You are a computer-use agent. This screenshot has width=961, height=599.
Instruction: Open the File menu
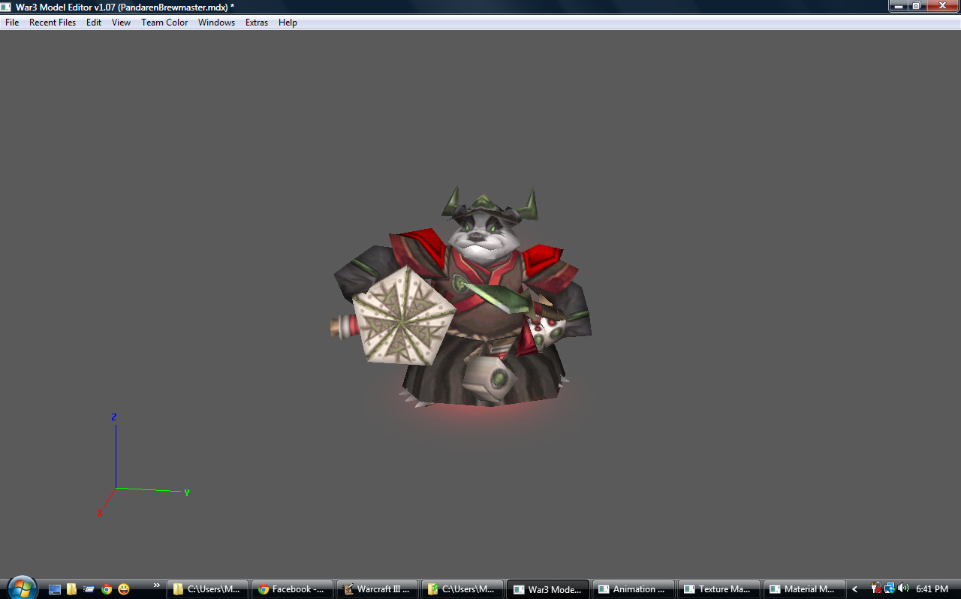coord(12,23)
